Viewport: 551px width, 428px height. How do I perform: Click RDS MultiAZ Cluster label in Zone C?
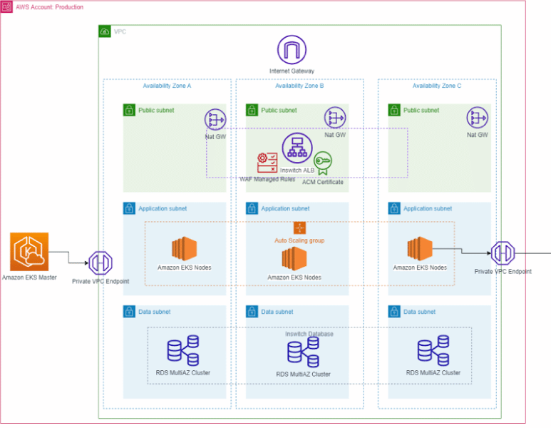(x=433, y=373)
